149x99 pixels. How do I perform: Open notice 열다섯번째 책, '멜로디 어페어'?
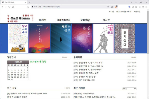[88, 70]
